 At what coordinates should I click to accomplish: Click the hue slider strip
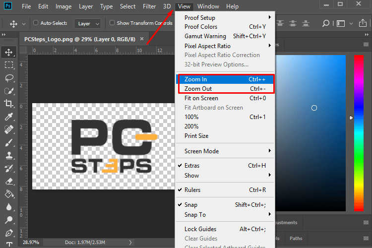359,133
